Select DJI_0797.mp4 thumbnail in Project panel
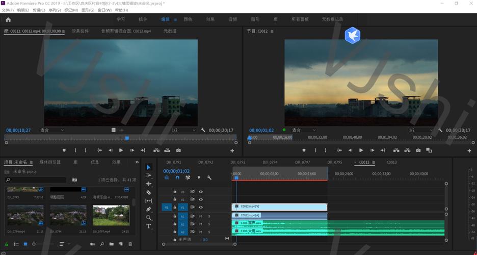The width and height of the screenshot is (477, 255). [x=111, y=215]
